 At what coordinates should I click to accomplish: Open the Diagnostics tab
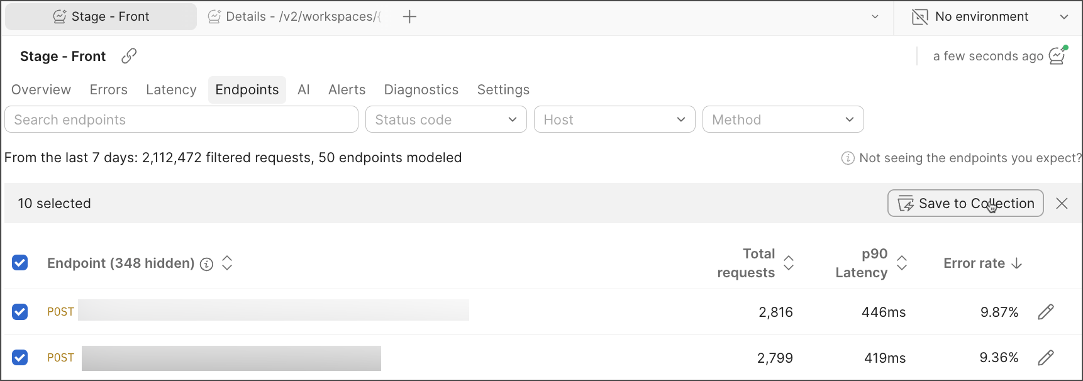coord(421,90)
